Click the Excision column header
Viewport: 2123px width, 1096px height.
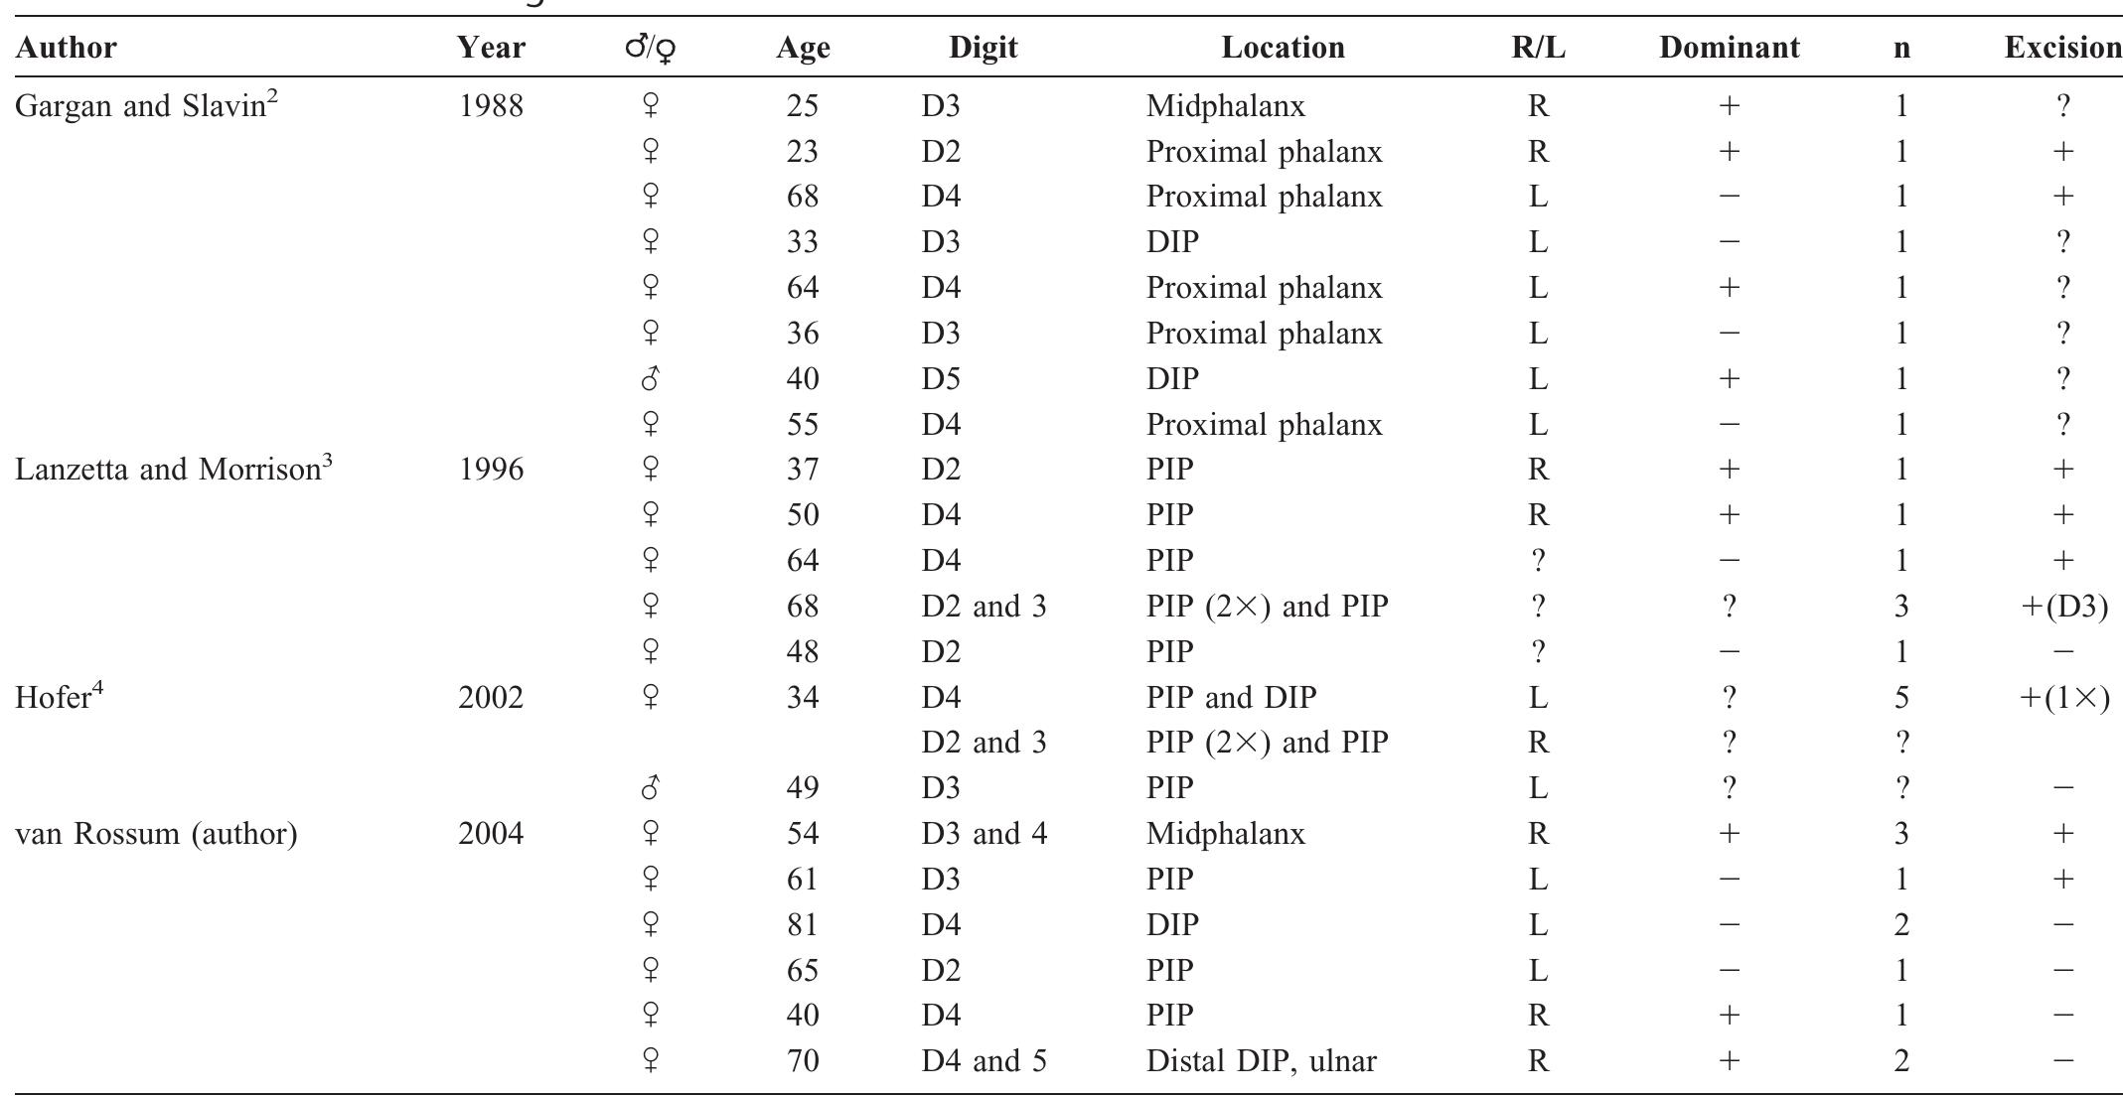click(2061, 48)
